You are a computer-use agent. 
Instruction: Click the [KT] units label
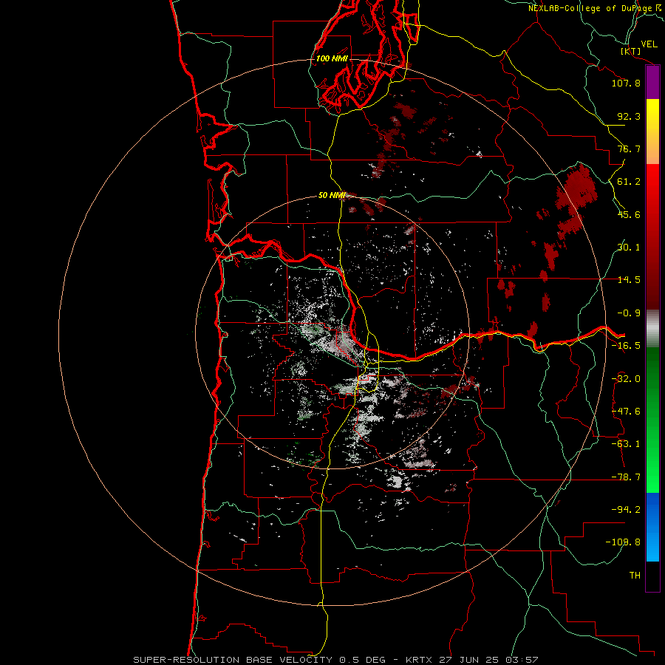(x=631, y=51)
